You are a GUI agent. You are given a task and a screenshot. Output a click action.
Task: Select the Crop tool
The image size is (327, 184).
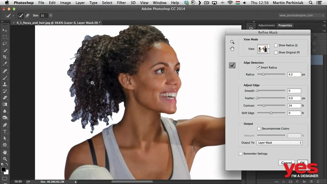5,57
